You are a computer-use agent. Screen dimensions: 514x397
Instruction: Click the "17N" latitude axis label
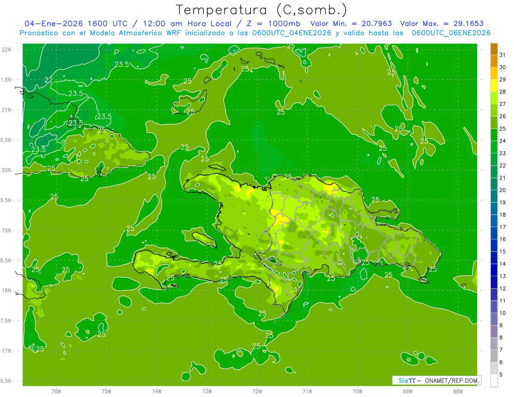tap(6, 351)
